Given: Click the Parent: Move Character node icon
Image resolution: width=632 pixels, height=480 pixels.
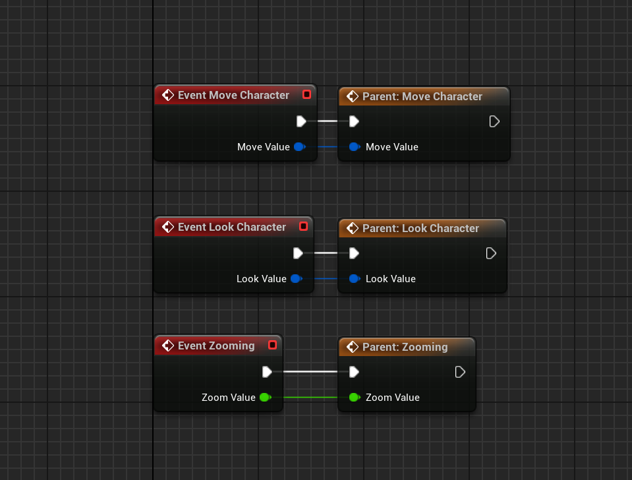Looking at the screenshot, I should point(353,96).
